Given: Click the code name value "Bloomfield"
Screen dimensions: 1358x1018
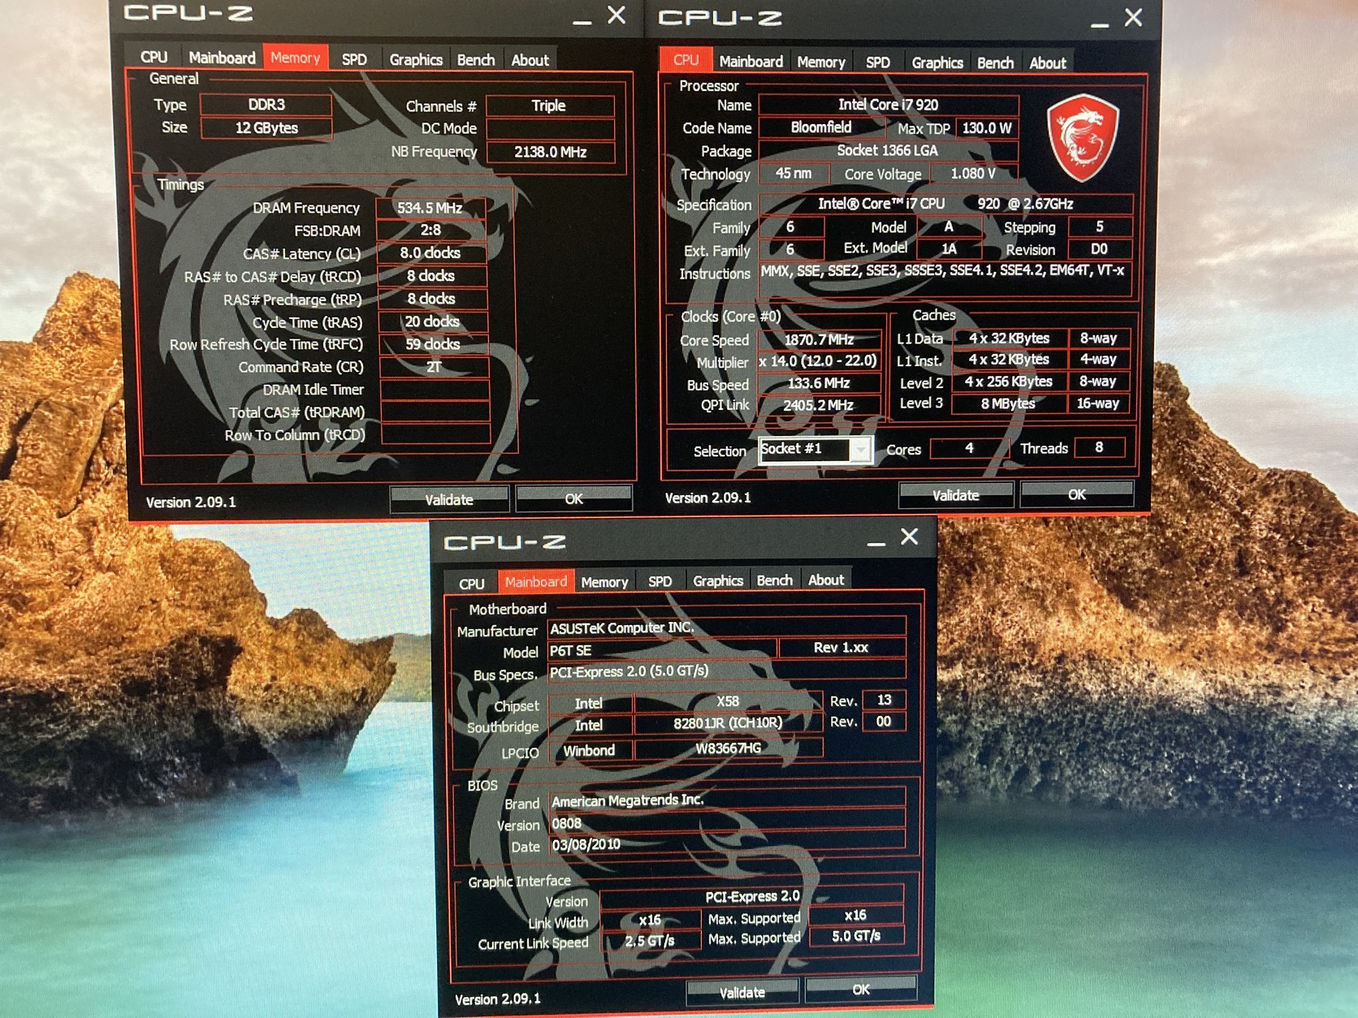Looking at the screenshot, I should pos(821,127).
